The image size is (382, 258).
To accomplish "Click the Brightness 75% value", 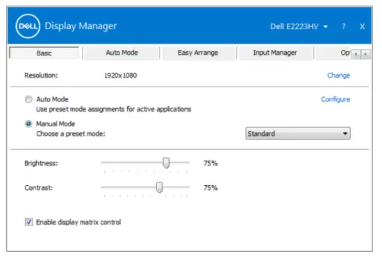I will pos(210,163).
